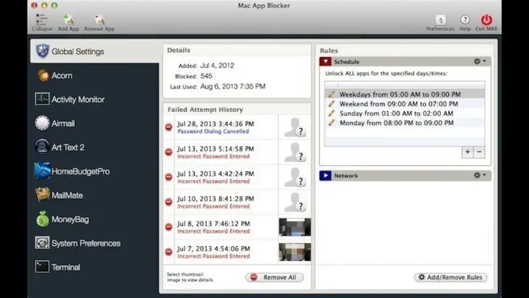Edit the Weekdays schedule via pencil icon
The width and height of the screenshot is (529, 298).
tap(331, 94)
